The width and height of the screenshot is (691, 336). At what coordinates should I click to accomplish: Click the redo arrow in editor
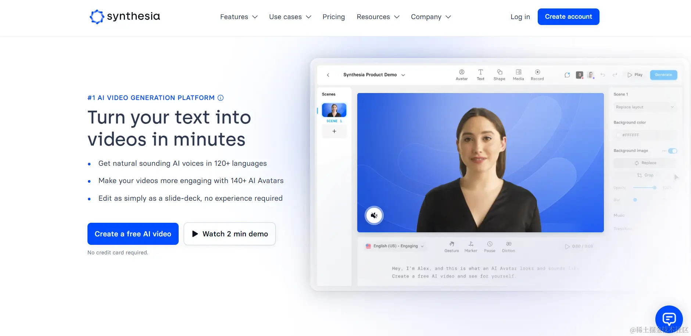coord(615,75)
